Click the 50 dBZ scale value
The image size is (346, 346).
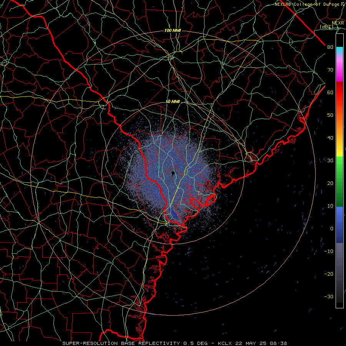pyautogui.click(x=330, y=115)
